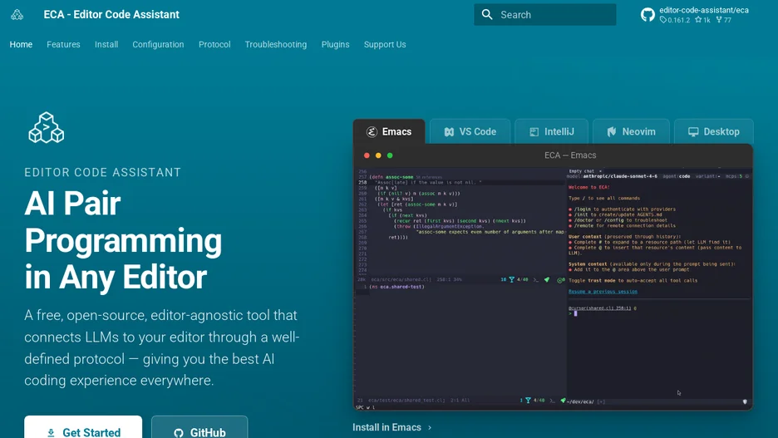Click the VS Code icon in its tab
Viewport: 778px width, 438px height.
point(449,131)
